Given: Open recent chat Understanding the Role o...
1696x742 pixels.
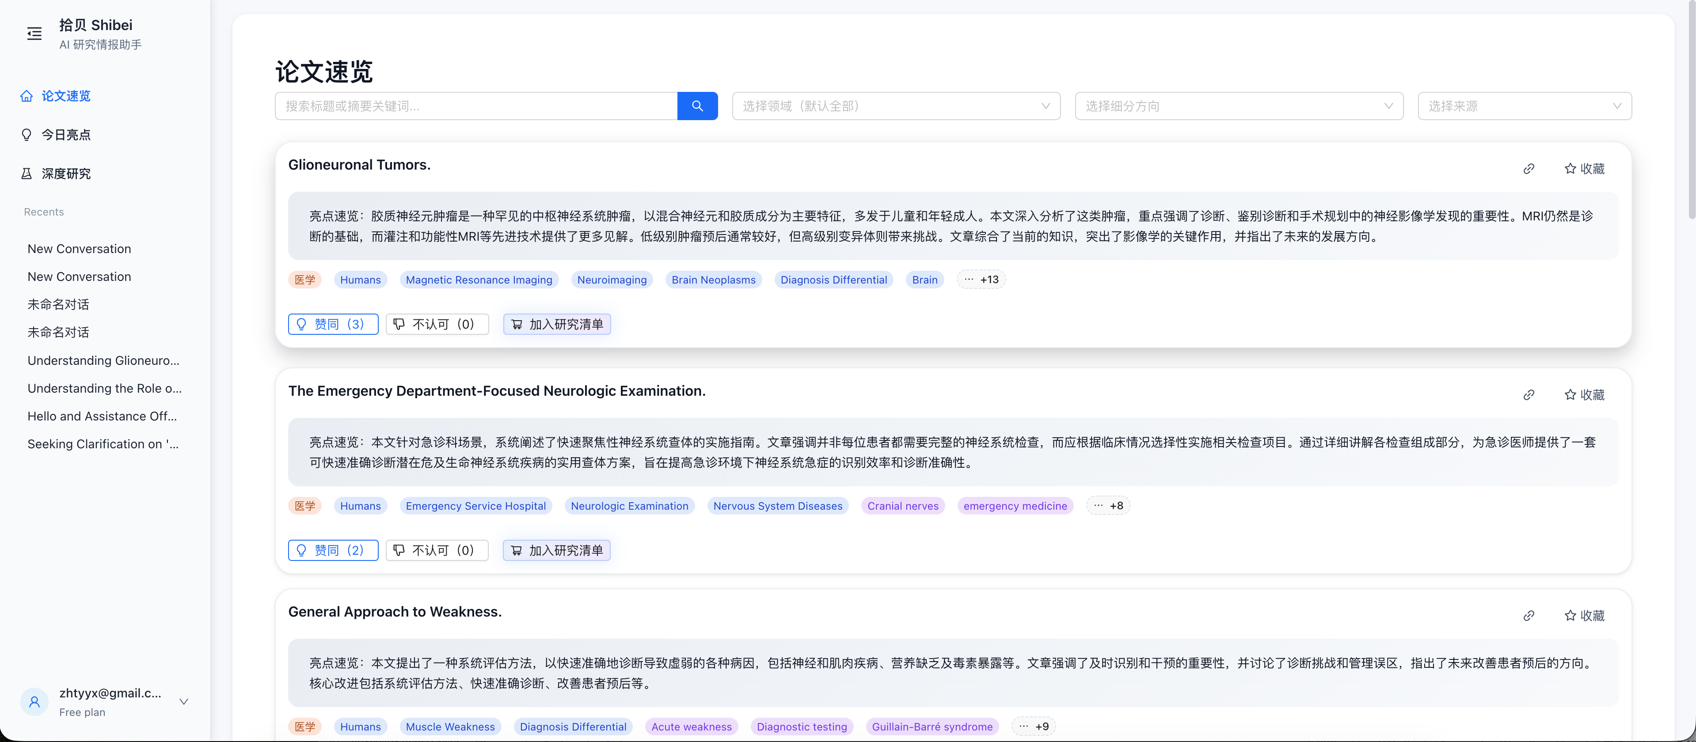Looking at the screenshot, I should click(105, 388).
